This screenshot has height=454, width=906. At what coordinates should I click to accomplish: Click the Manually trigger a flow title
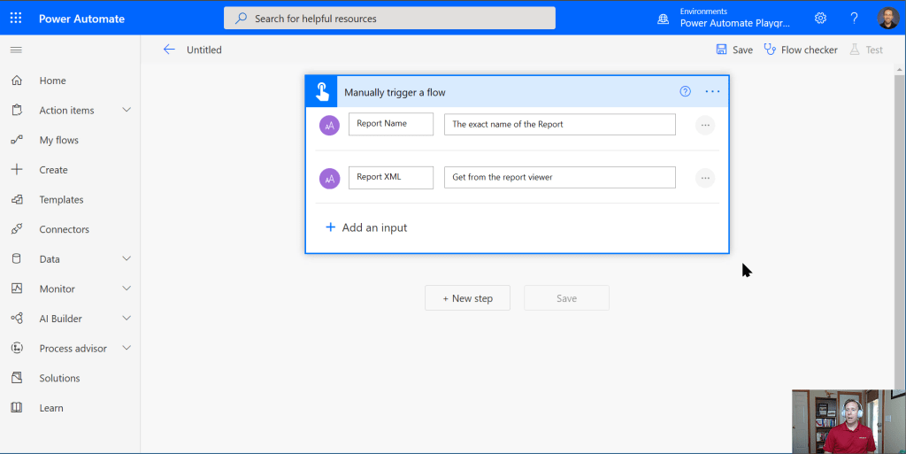coord(395,92)
